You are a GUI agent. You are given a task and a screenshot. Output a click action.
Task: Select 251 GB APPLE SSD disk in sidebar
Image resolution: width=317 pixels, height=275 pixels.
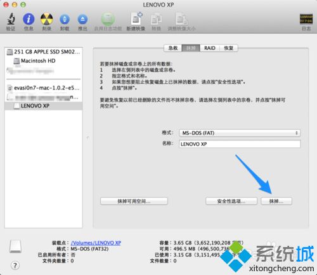click(44, 52)
